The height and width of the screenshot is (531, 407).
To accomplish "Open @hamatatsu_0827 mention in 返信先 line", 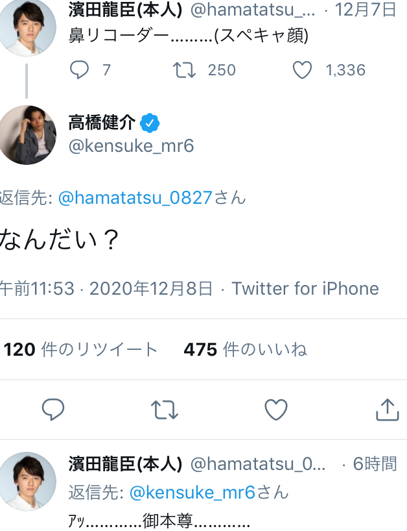I will 135,198.
